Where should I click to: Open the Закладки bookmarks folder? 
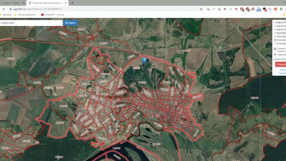coord(5,15)
